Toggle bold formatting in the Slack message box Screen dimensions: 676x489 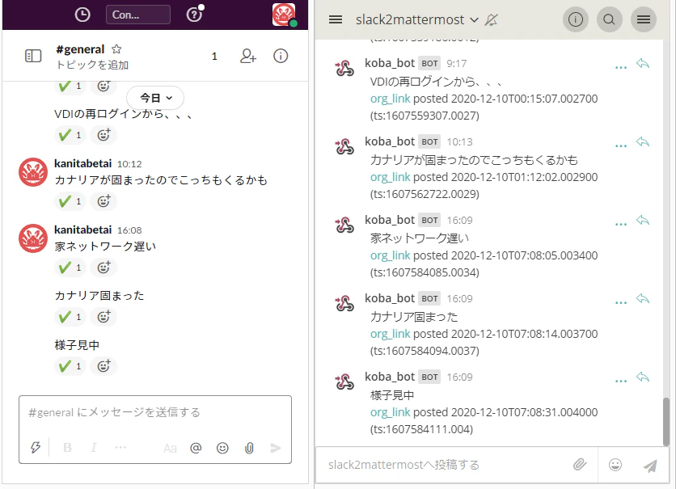click(x=68, y=447)
